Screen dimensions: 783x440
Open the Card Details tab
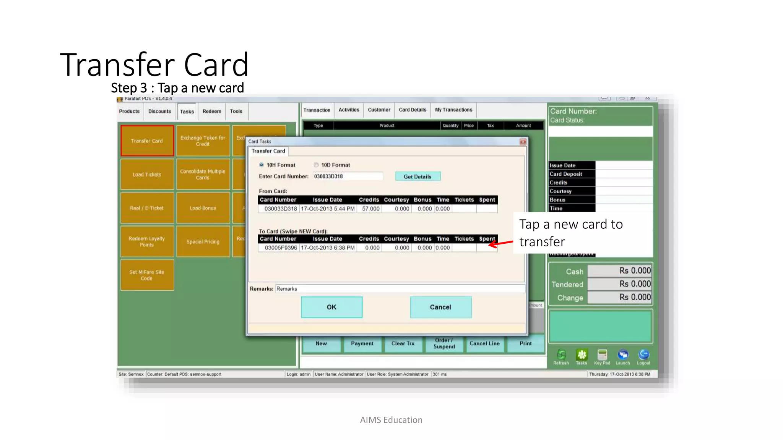click(413, 110)
